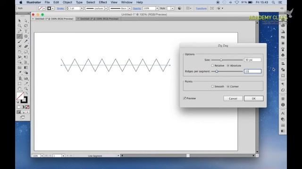Viewport: 302px width, 169px height.
Task: Activate the Line Segment tool
Action: [19, 36]
